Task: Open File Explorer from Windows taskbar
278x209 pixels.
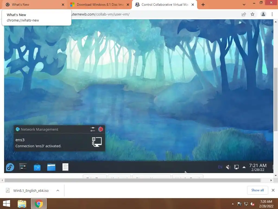Action: tap(22, 204)
